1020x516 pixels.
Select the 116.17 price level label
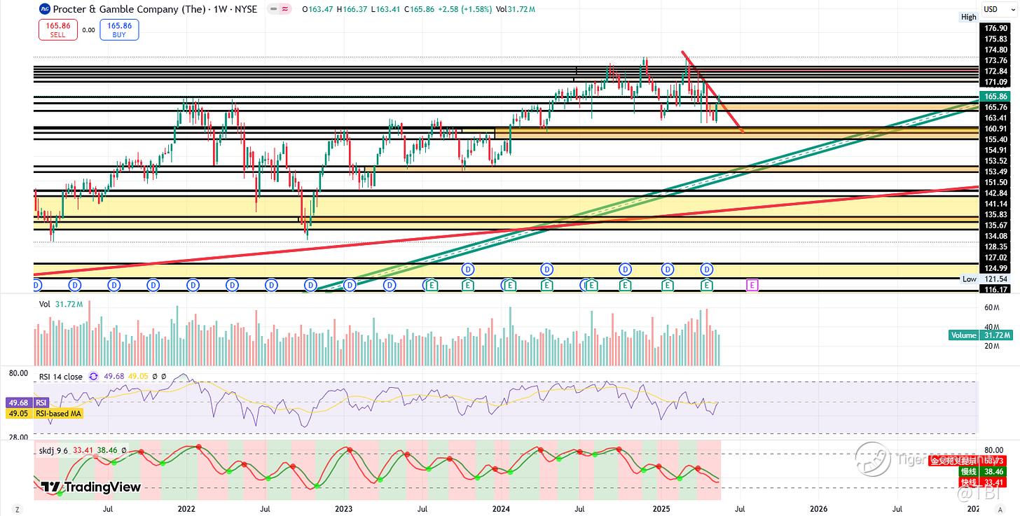tap(995, 289)
